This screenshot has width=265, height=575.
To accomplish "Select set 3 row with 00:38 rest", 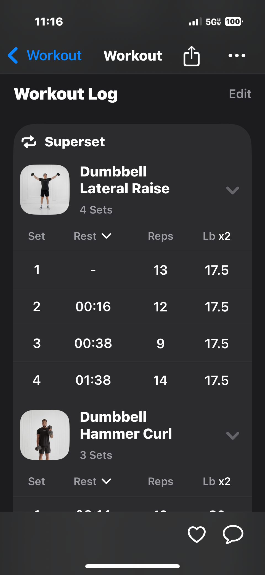I will [x=132, y=344].
